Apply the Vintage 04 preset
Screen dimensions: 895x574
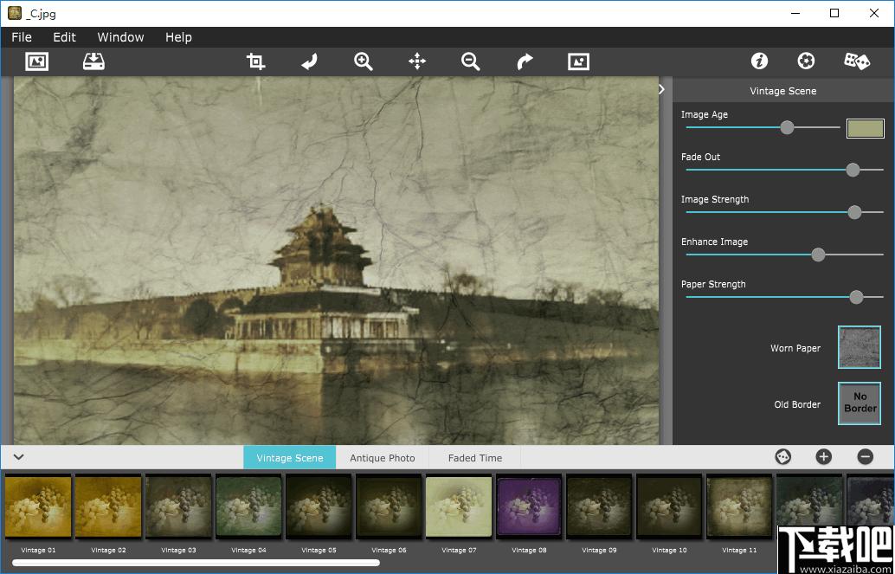click(x=249, y=507)
